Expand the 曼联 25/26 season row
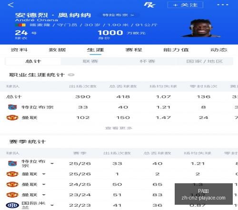This screenshot has height=210, width=238. [44, 174]
